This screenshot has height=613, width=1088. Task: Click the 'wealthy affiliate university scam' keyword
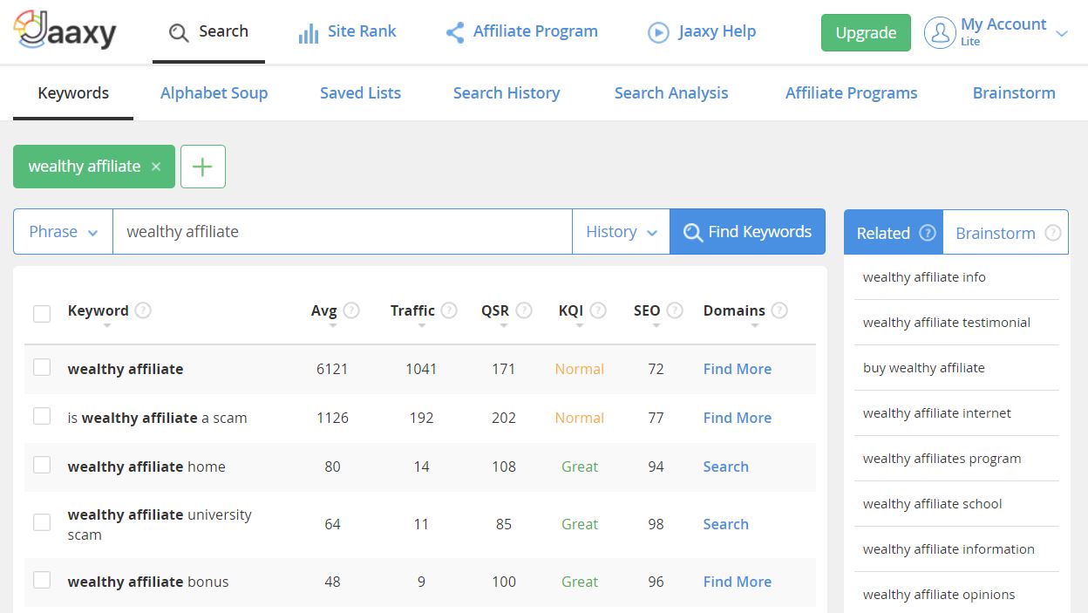click(160, 524)
